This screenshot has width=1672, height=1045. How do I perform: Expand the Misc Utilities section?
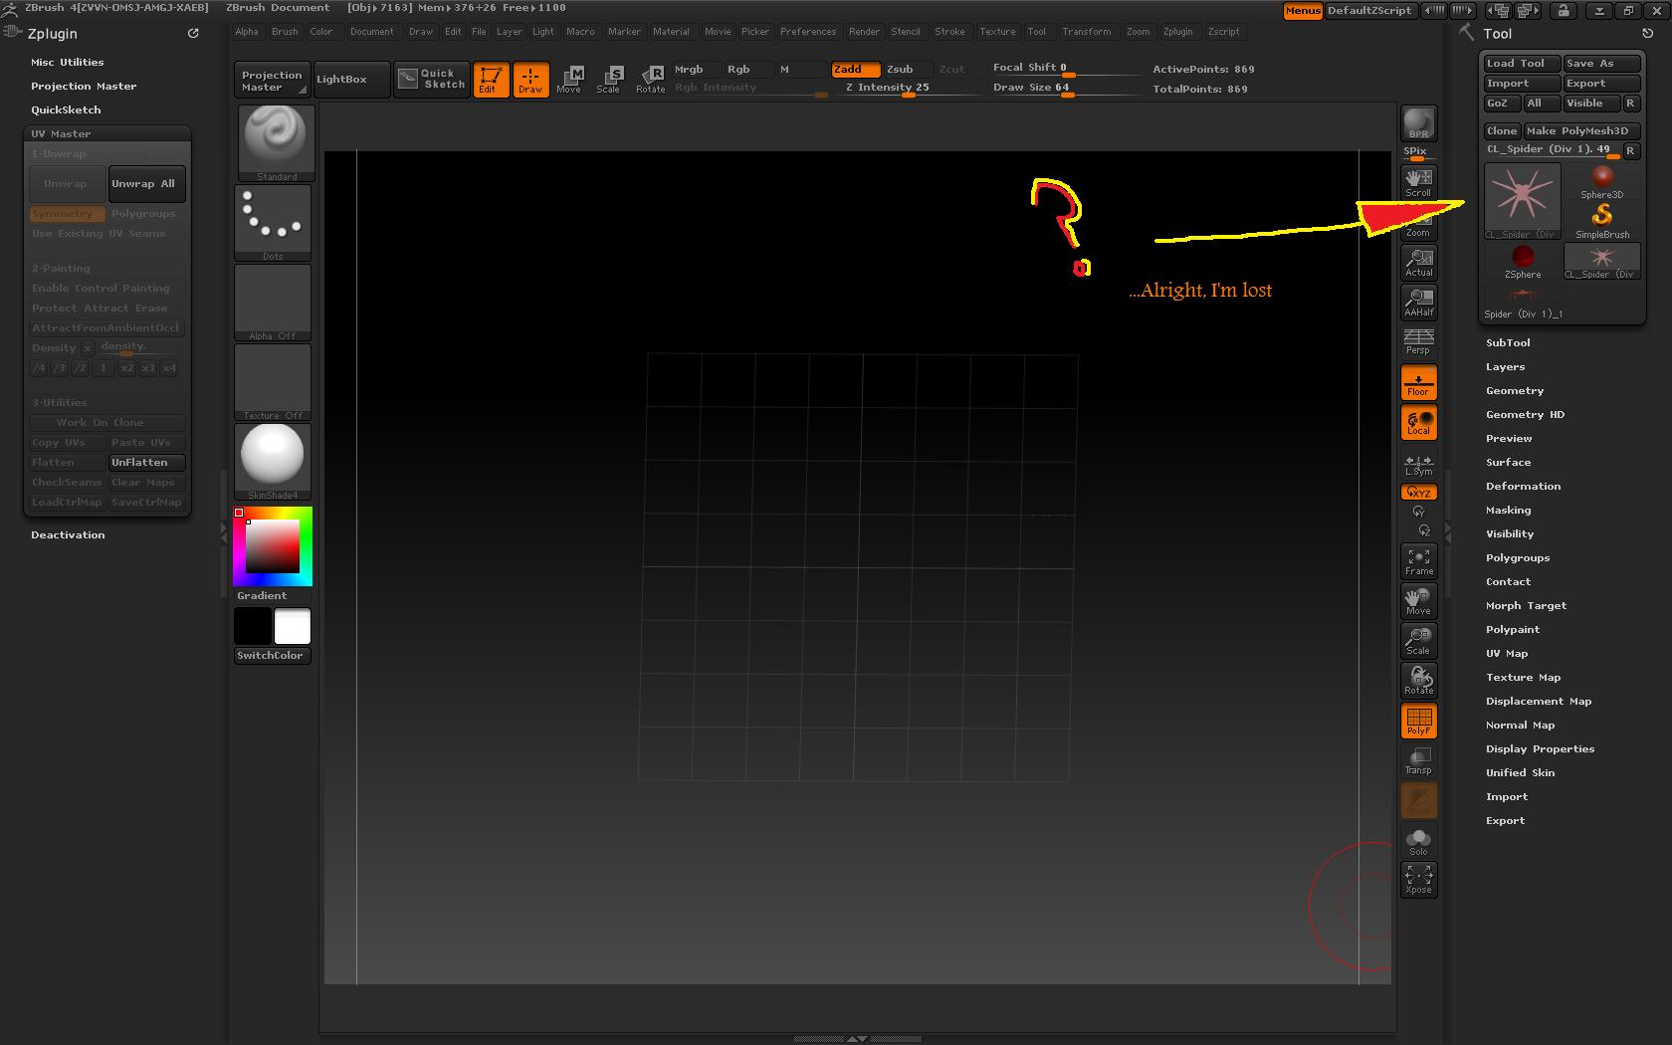(67, 63)
